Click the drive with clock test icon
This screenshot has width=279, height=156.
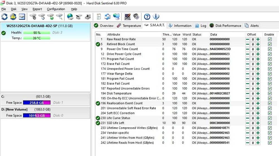(x=42, y=17)
